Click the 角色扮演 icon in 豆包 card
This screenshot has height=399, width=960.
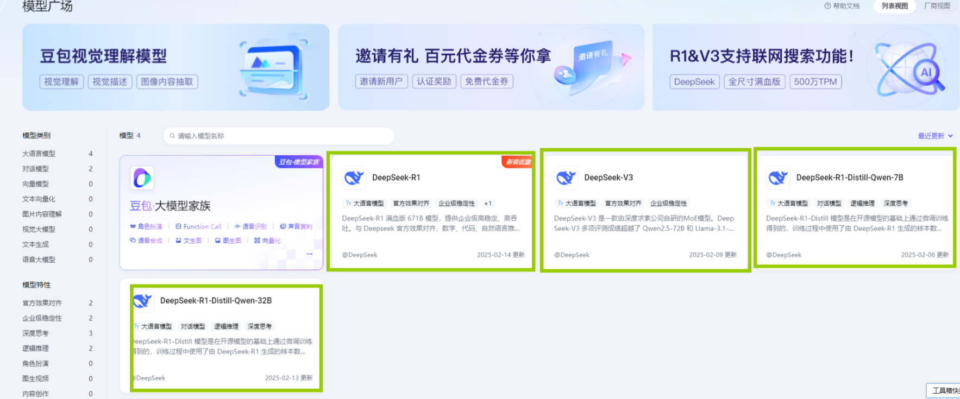[133, 226]
